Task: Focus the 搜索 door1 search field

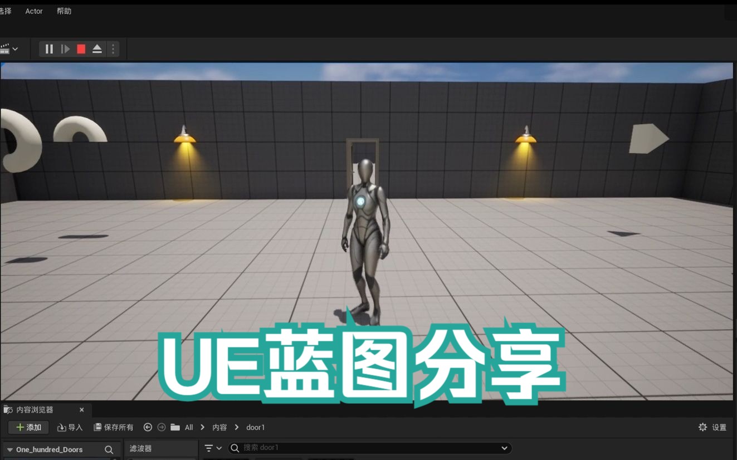Action: click(370, 448)
